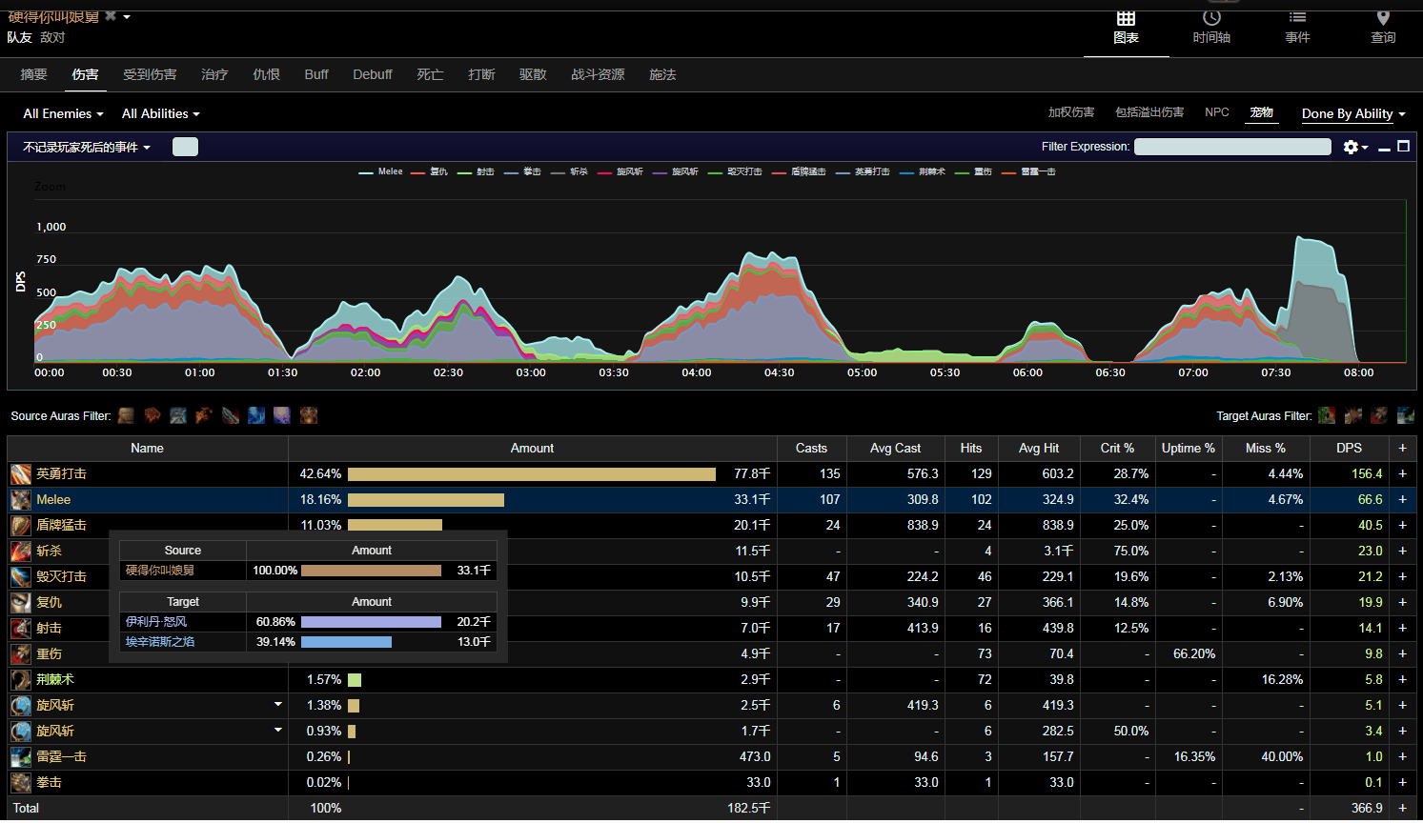
Task: Remove player filter with the X icon
Action: tap(111, 15)
